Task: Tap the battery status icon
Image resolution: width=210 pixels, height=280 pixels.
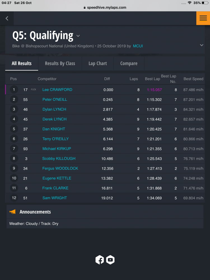Action: coord(205,3)
